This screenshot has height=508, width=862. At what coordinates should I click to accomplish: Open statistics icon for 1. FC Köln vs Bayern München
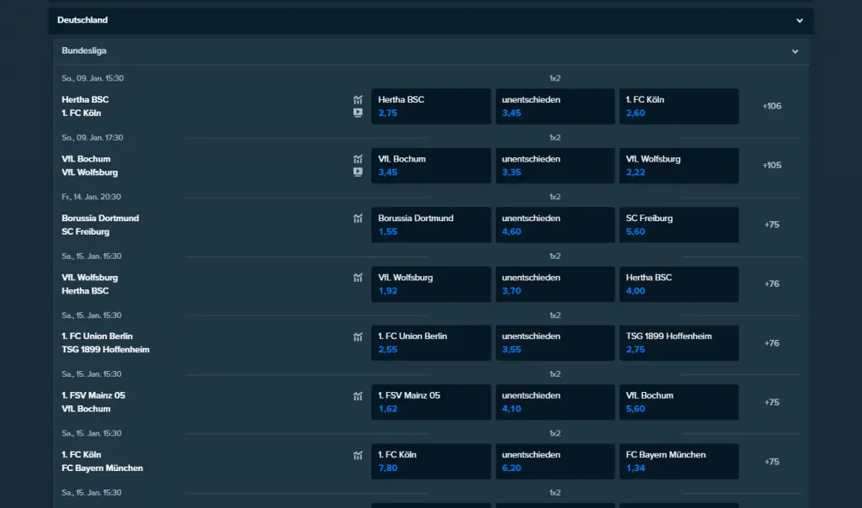coord(358,455)
